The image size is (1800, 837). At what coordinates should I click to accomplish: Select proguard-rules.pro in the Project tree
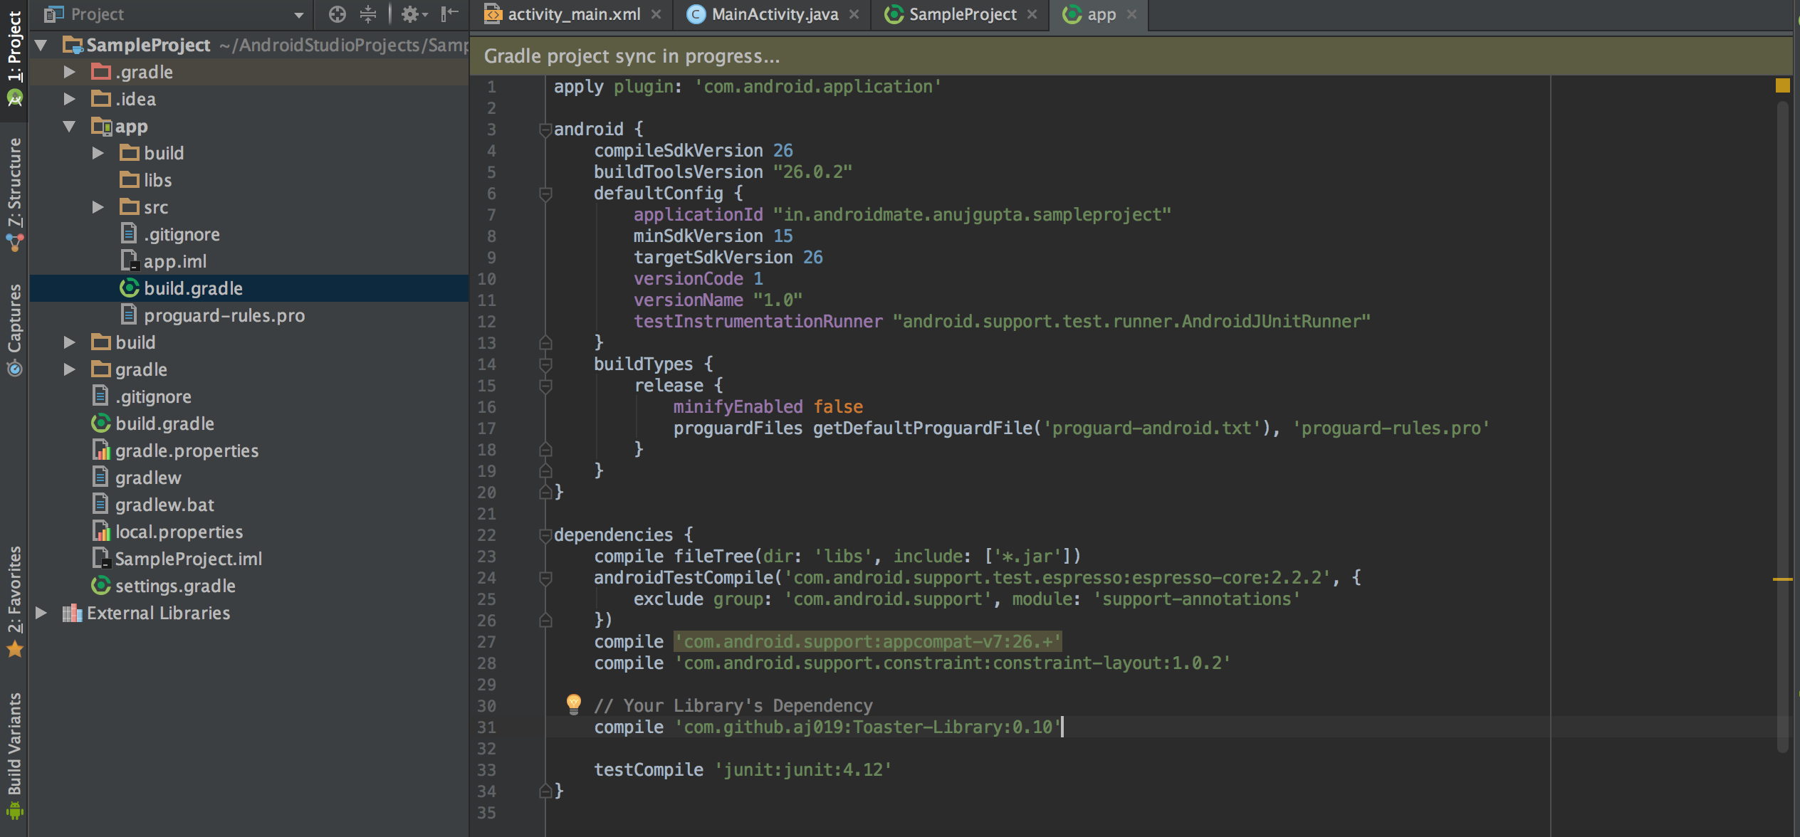coord(223,315)
